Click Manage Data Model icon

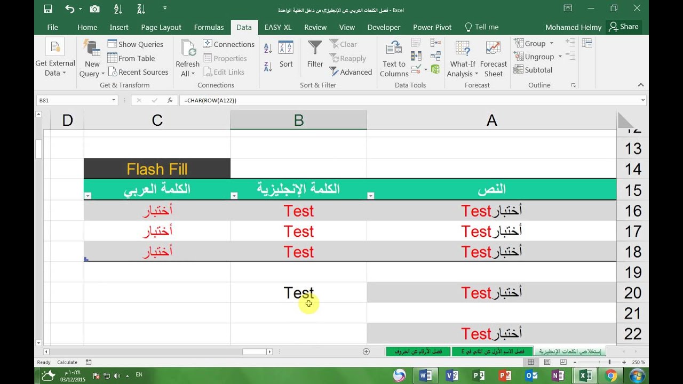435,69
